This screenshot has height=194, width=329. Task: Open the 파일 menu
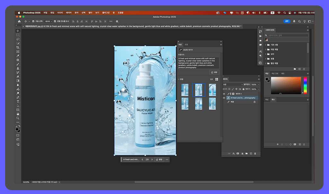coord(45,13)
